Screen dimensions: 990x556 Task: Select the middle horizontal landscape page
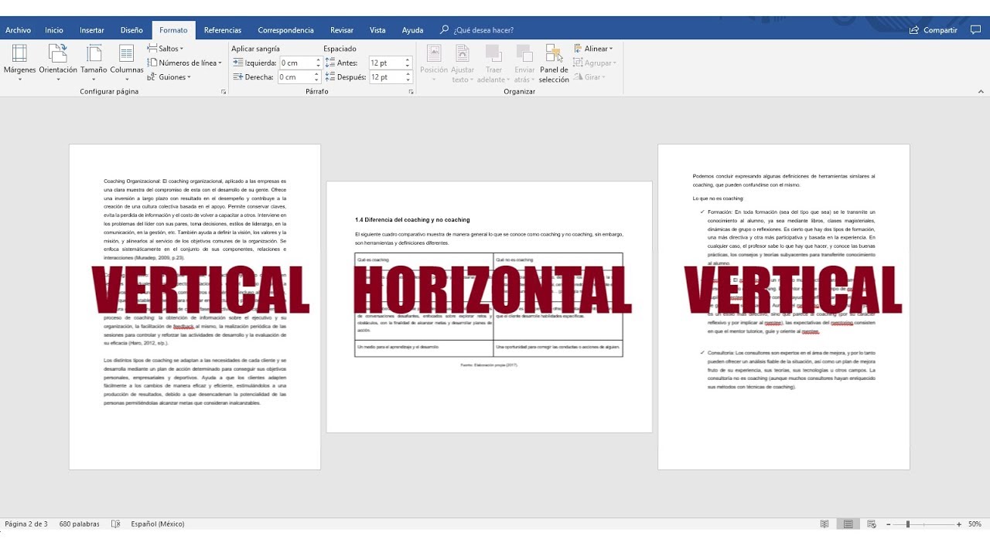489,307
